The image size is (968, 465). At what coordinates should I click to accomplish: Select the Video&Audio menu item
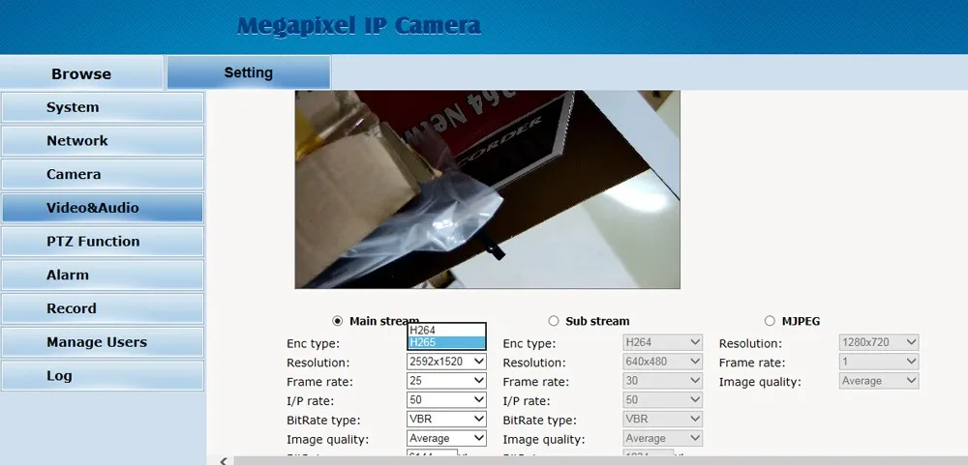[103, 208]
